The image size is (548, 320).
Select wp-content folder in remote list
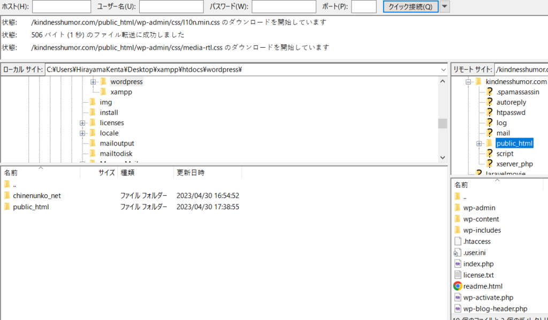[481, 219]
